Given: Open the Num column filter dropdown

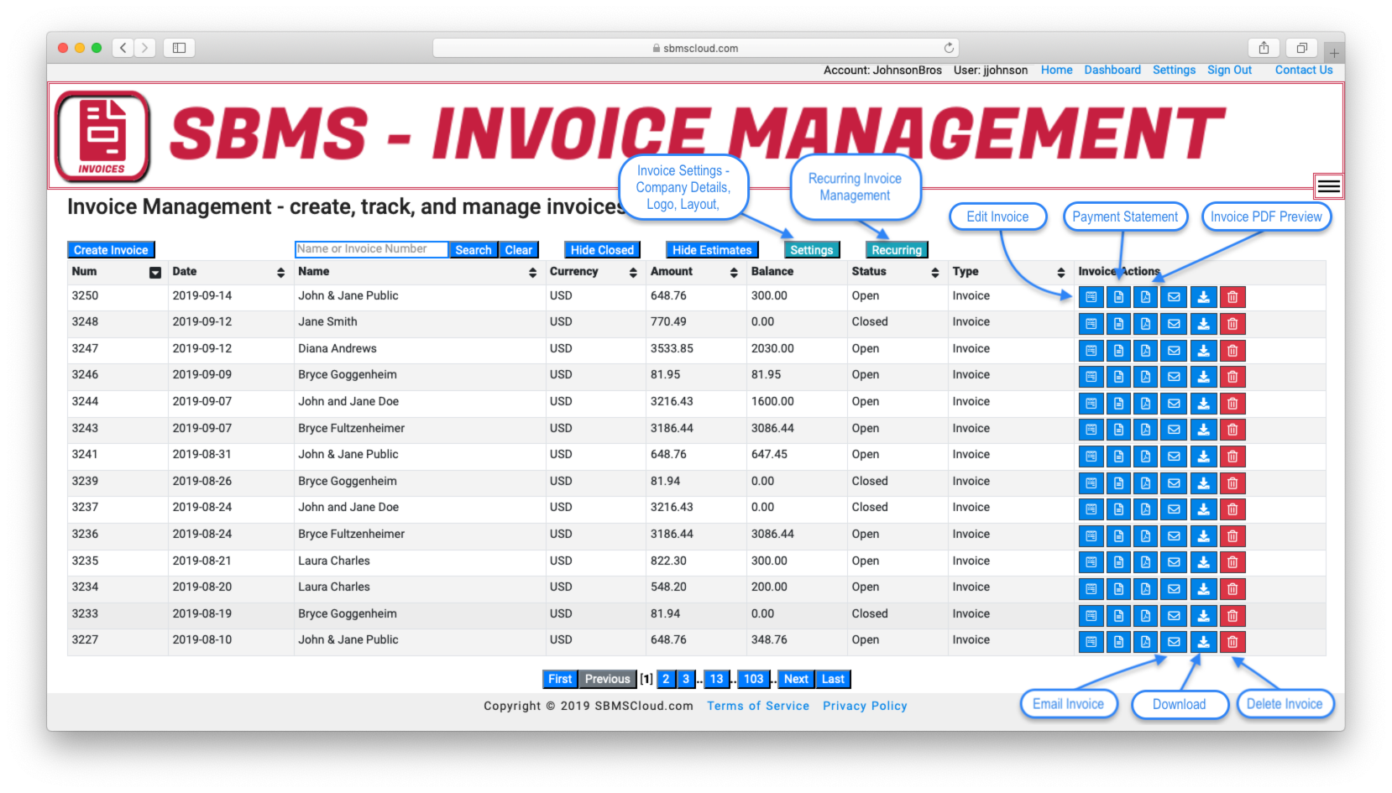Looking at the screenshot, I should (x=155, y=273).
